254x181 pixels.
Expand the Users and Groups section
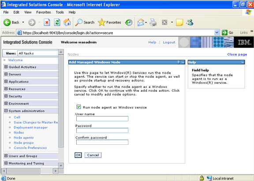click(x=6, y=156)
